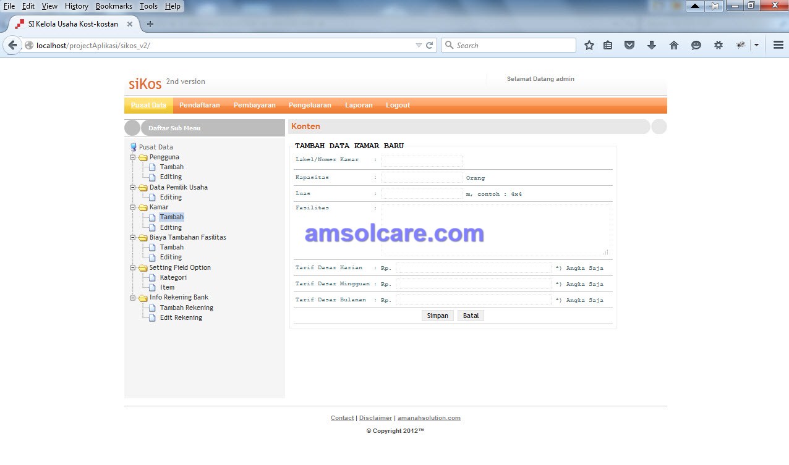Click the Pusat Data root tree icon
789x465 pixels.
tap(133, 147)
